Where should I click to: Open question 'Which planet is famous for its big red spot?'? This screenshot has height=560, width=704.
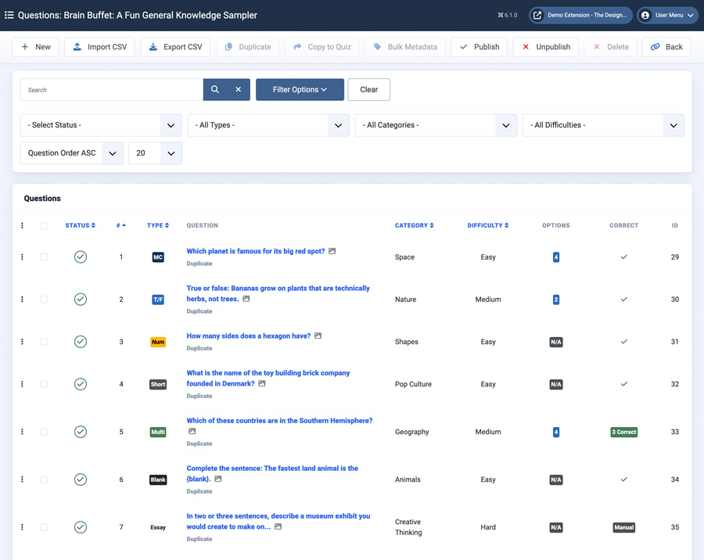pos(256,251)
